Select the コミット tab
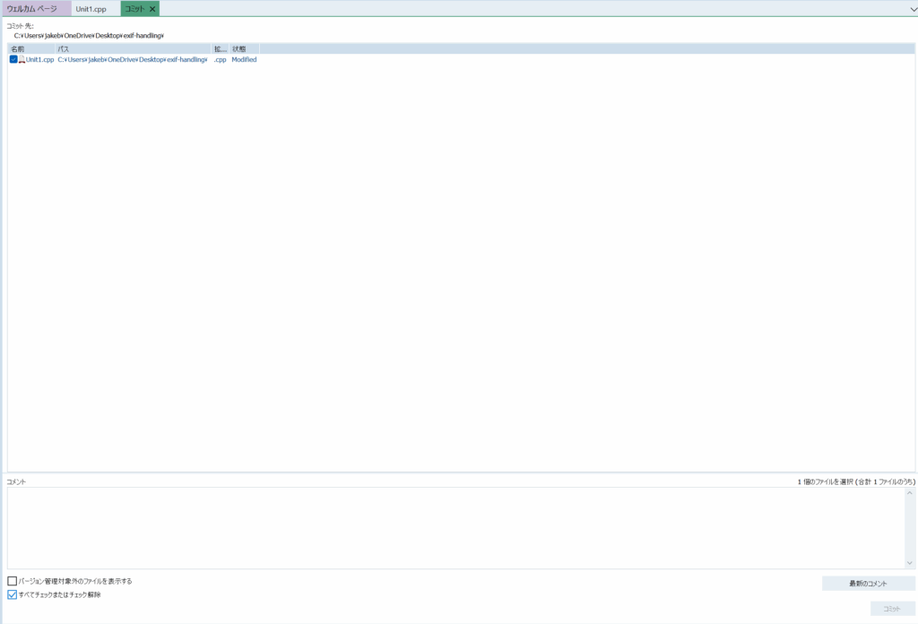 134,9
